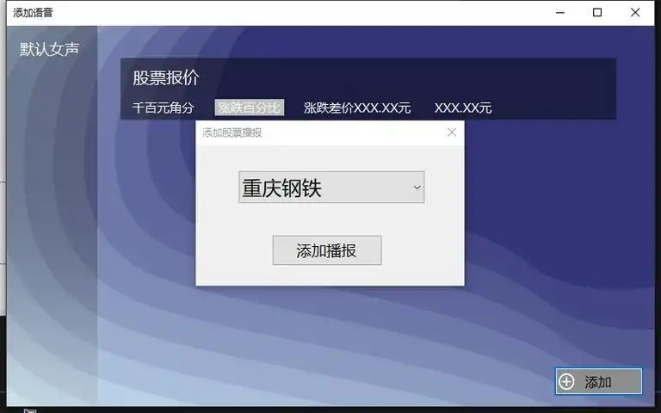This screenshot has width=661, height=413.
Task: Close the 添加股票播报 dialog
Action: (x=452, y=133)
